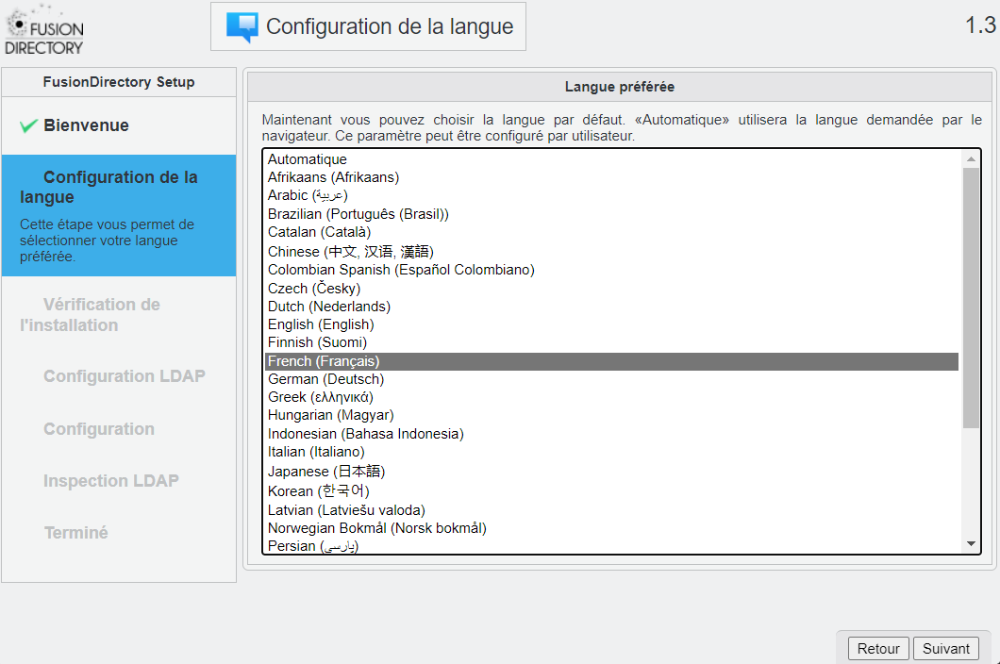Click the Langue préférée section header
Viewport: 1000px width, 664px height.
619,87
